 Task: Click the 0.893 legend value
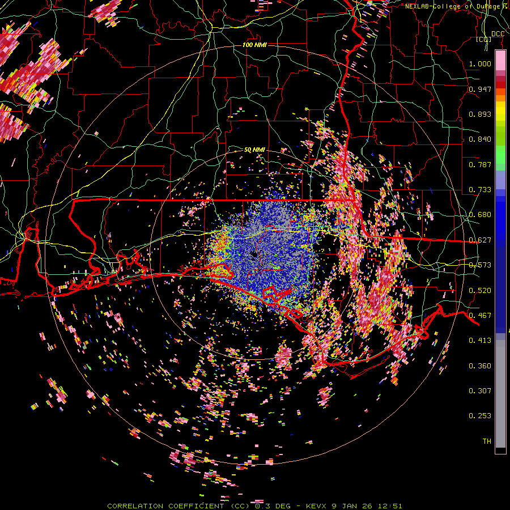(x=480, y=114)
